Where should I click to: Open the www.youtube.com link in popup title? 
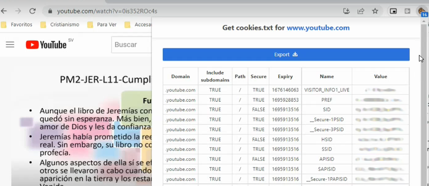point(318,27)
